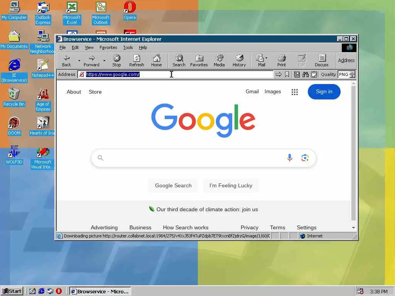Click the PNG Quality field
The width and height of the screenshot is (395, 296).
click(344, 74)
